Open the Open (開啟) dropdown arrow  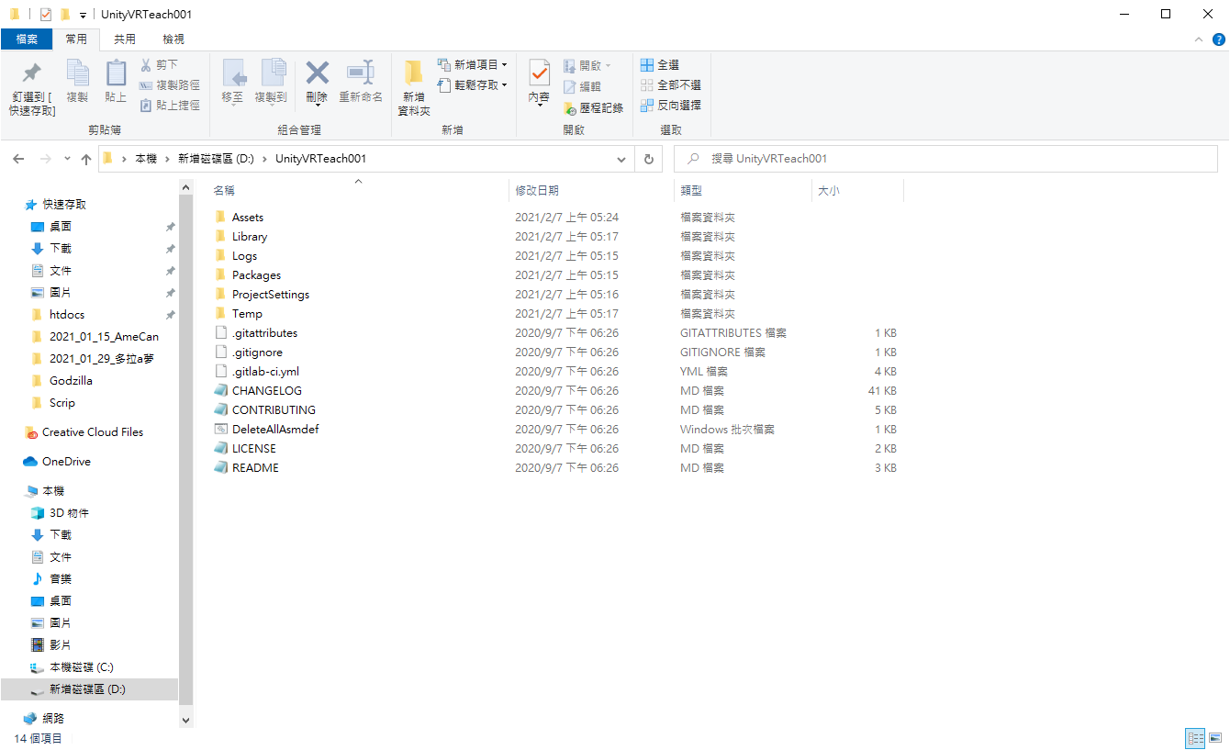608,66
